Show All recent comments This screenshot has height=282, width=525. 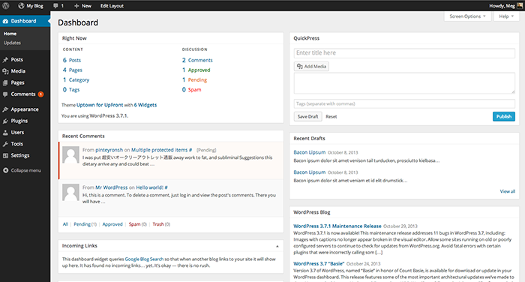(65, 224)
